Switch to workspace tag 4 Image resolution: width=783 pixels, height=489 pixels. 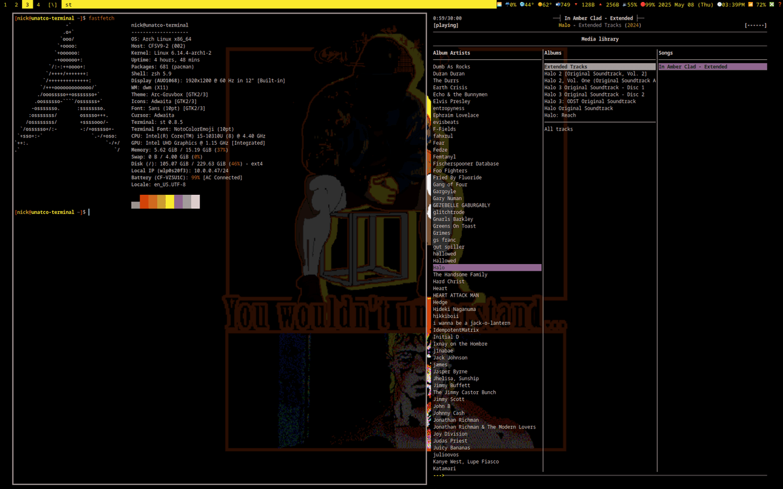pos(38,5)
